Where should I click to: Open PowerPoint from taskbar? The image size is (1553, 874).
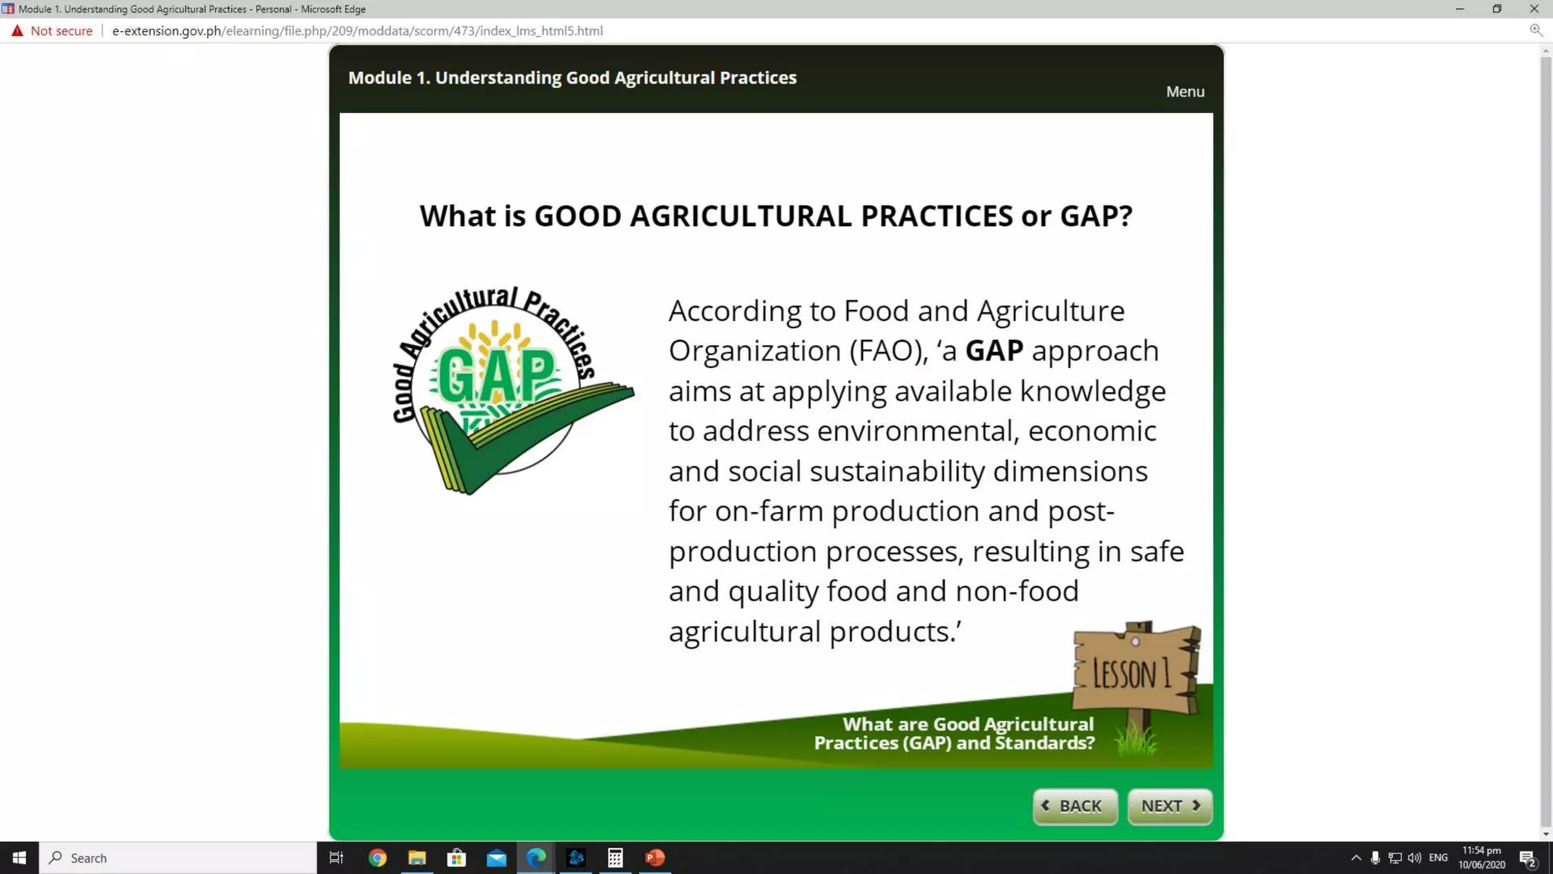655,858
